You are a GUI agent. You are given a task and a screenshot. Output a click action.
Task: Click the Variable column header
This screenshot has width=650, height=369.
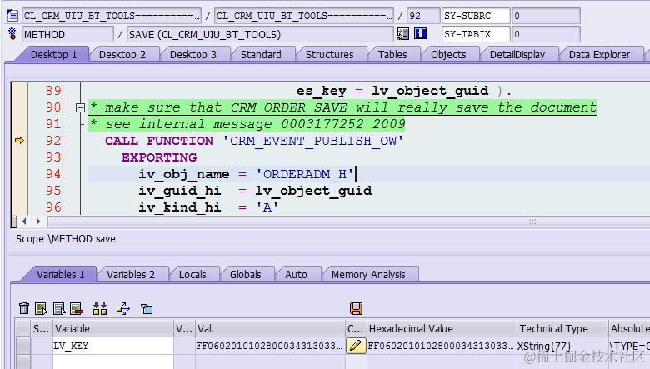[x=112, y=329]
